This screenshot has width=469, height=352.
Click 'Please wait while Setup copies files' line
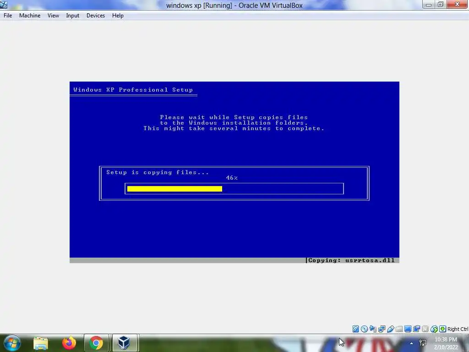(234, 117)
